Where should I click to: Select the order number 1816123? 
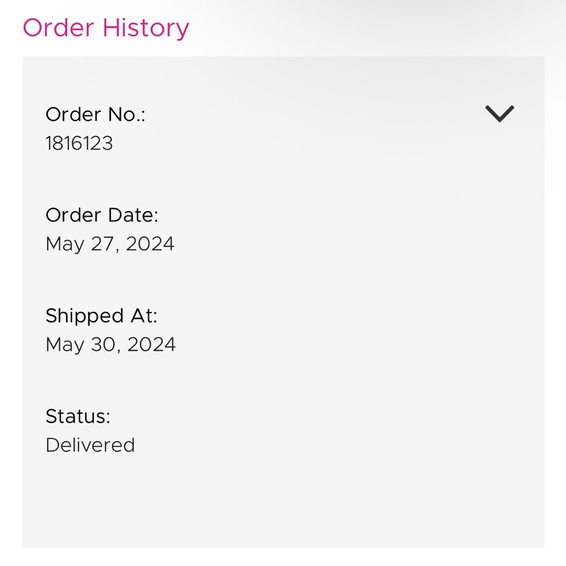click(79, 143)
